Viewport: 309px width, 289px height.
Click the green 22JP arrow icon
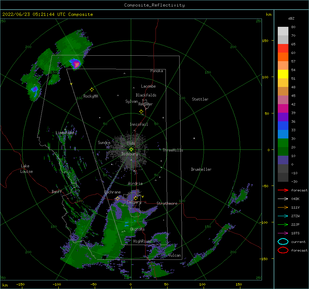pos(283,224)
